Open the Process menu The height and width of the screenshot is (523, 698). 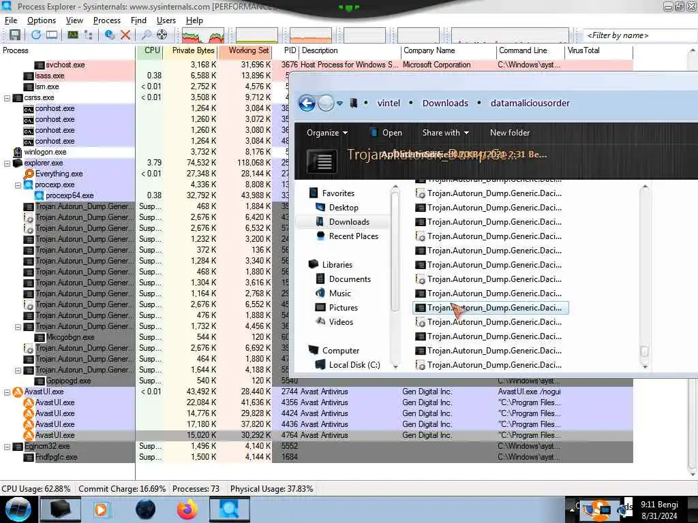[107, 20]
